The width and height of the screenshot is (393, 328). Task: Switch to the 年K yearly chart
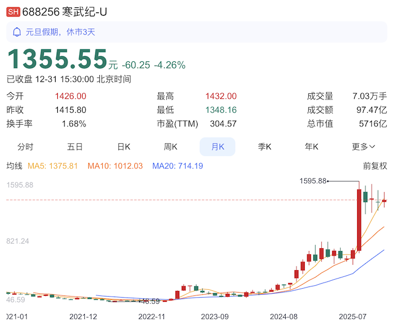[x=312, y=147]
